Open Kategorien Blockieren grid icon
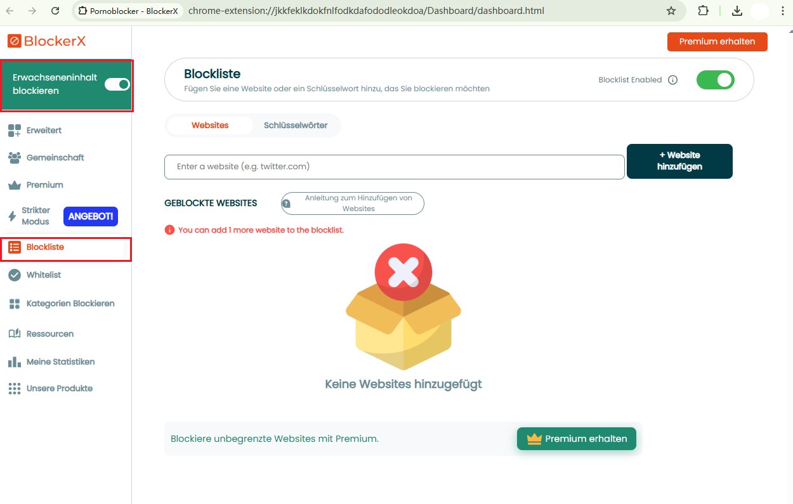Viewport: 793px width, 504px height. 15,304
